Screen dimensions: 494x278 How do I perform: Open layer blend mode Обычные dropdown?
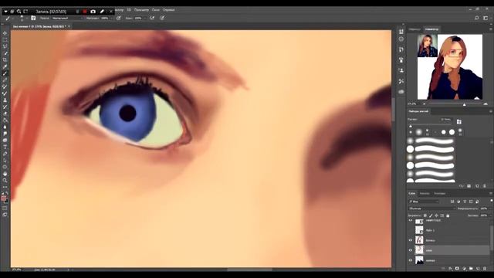coord(431,208)
